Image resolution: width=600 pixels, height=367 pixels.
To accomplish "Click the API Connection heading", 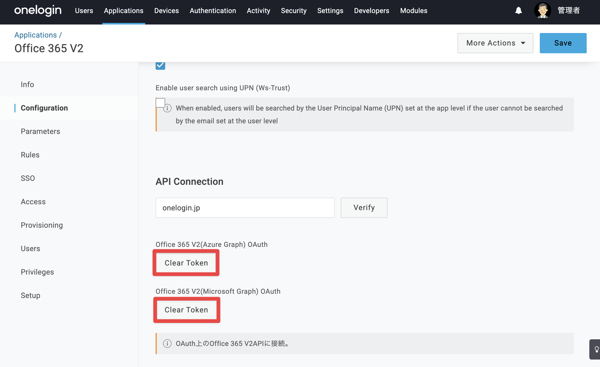I will (189, 181).
